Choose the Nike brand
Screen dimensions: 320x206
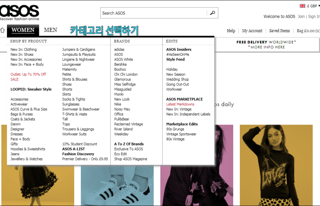[x=118, y=104]
